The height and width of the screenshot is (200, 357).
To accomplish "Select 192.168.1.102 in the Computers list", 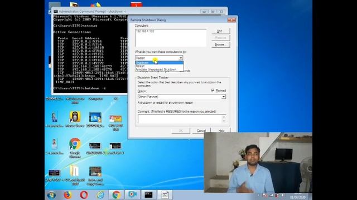I will click(145, 31).
